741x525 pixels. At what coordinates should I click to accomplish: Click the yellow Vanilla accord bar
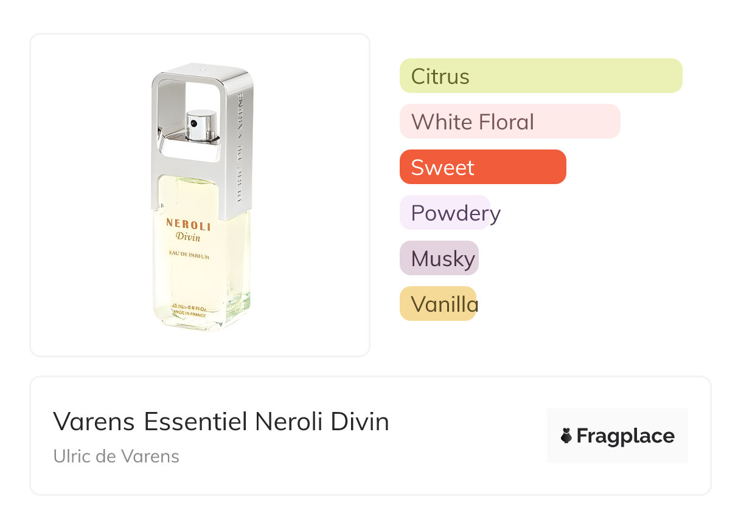[437, 304]
